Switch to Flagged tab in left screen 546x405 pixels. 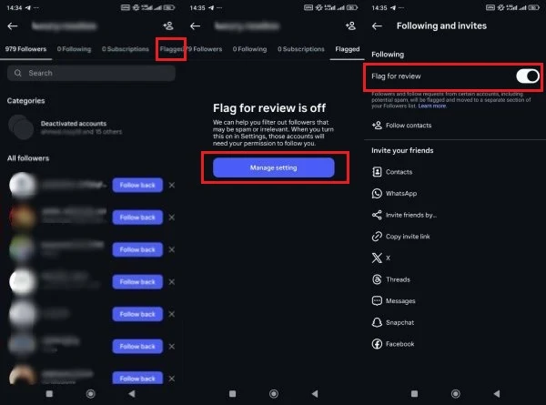coord(170,48)
